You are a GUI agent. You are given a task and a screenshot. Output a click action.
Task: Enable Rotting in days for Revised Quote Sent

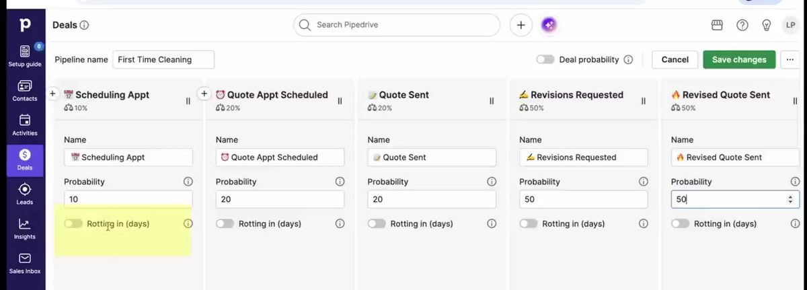(681, 223)
